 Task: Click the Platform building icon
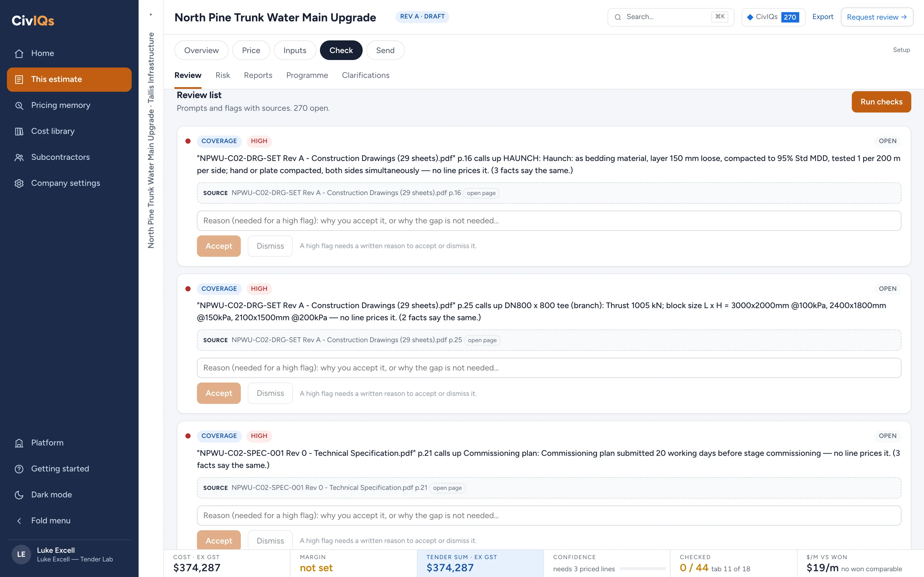click(x=19, y=443)
